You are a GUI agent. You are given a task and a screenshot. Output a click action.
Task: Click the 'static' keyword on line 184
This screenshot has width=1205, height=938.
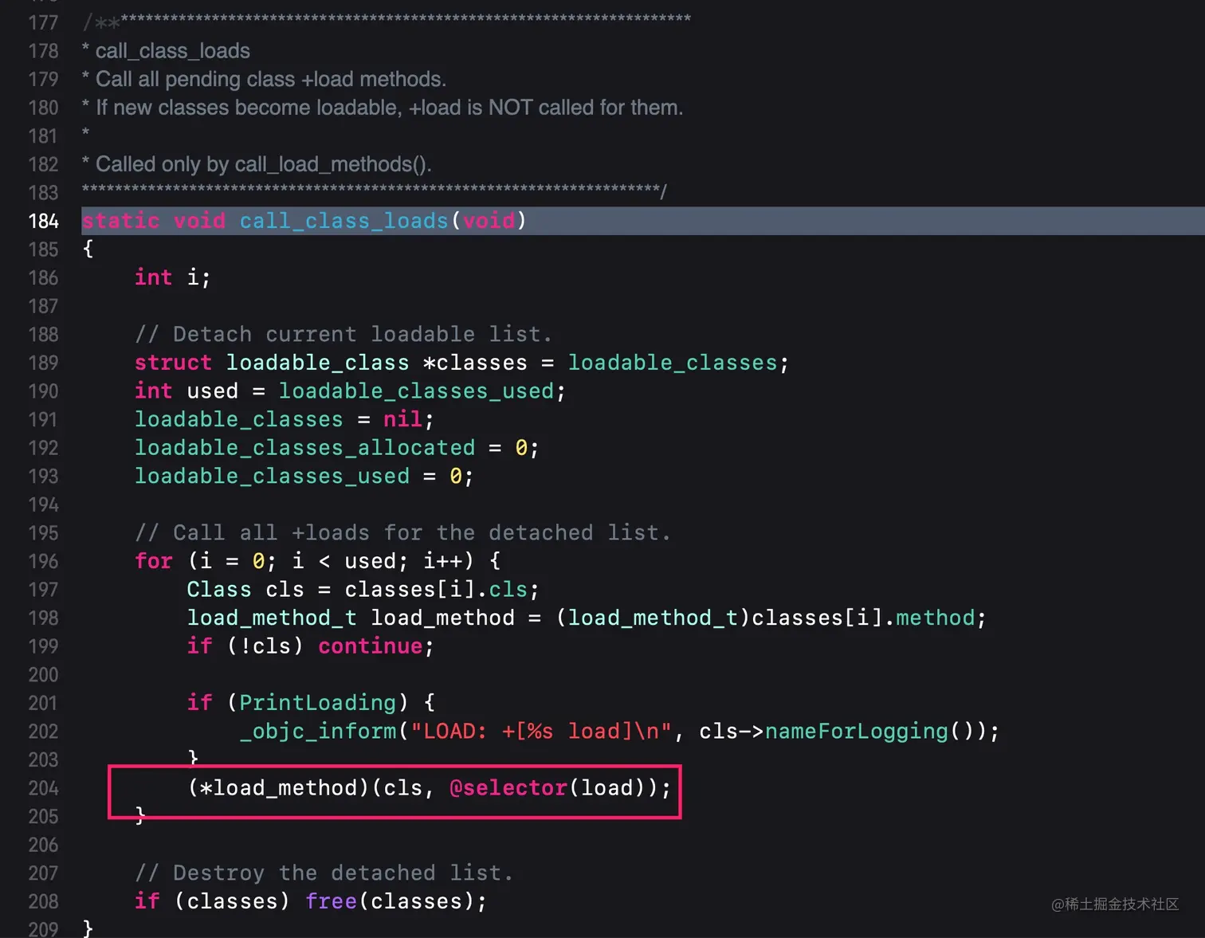click(x=120, y=221)
